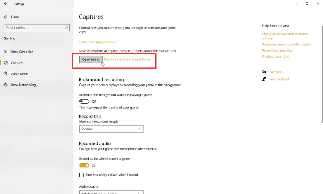The height and width of the screenshot is (194, 323).
Task: Open the Maximum recording length dropdown
Action: click(x=111, y=129)
